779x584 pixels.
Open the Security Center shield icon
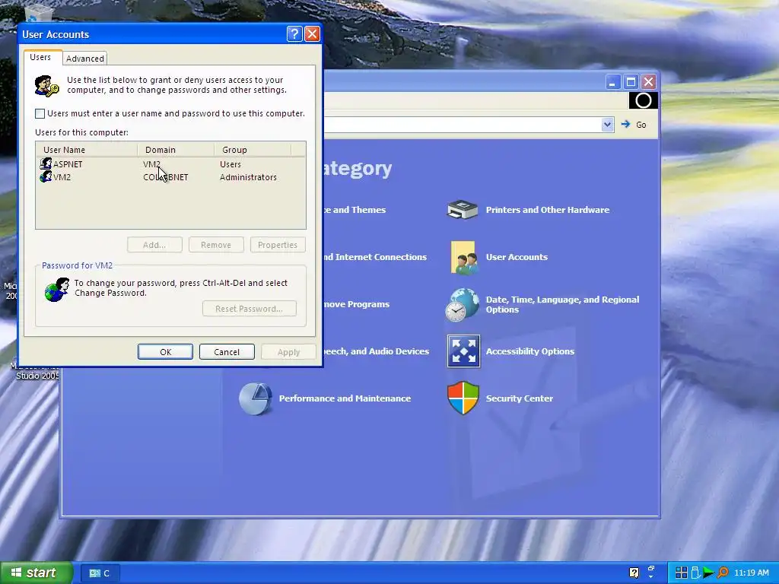pos(463,398)
